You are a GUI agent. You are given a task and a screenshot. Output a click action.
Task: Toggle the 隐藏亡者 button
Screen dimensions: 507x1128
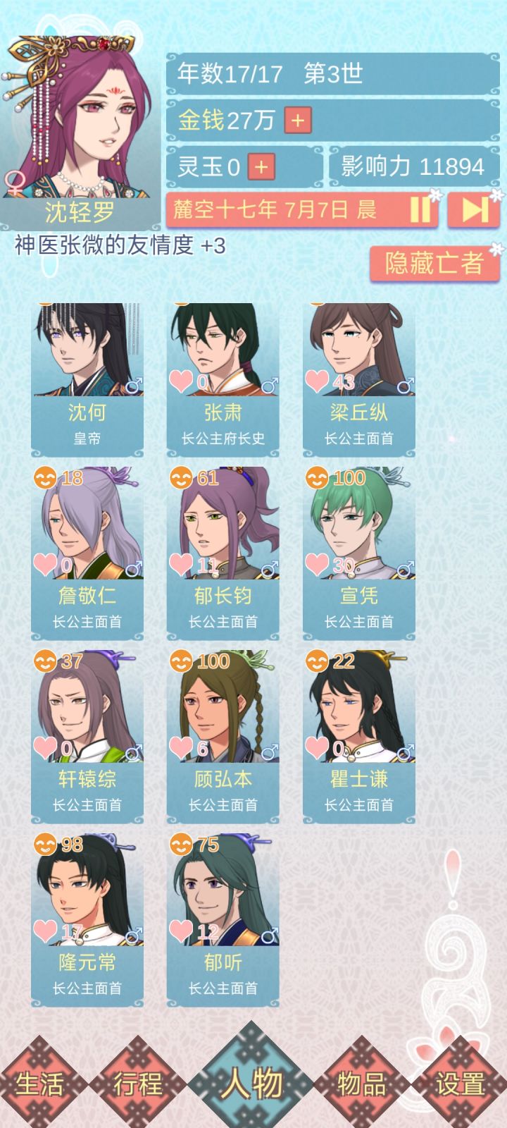click(434, 264)
